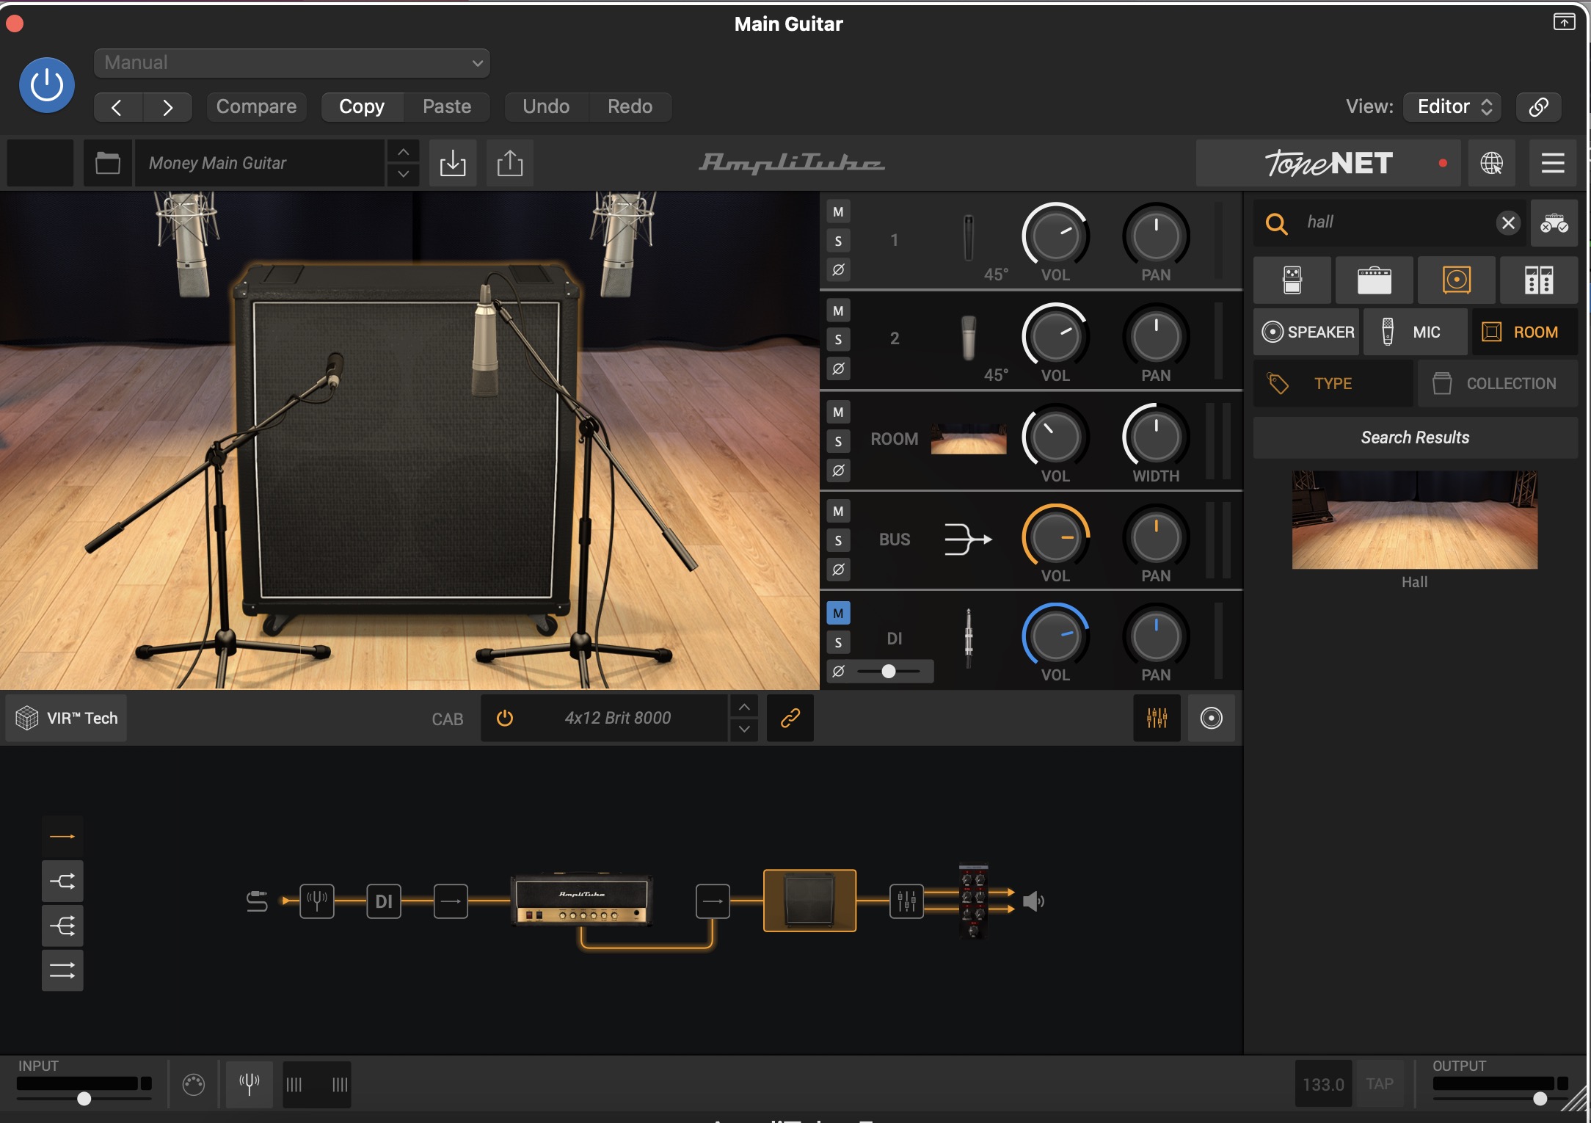Select the Money Main Guitar preset name
The height and width of the screenshot is (1123, 1591).
(260, 163)
